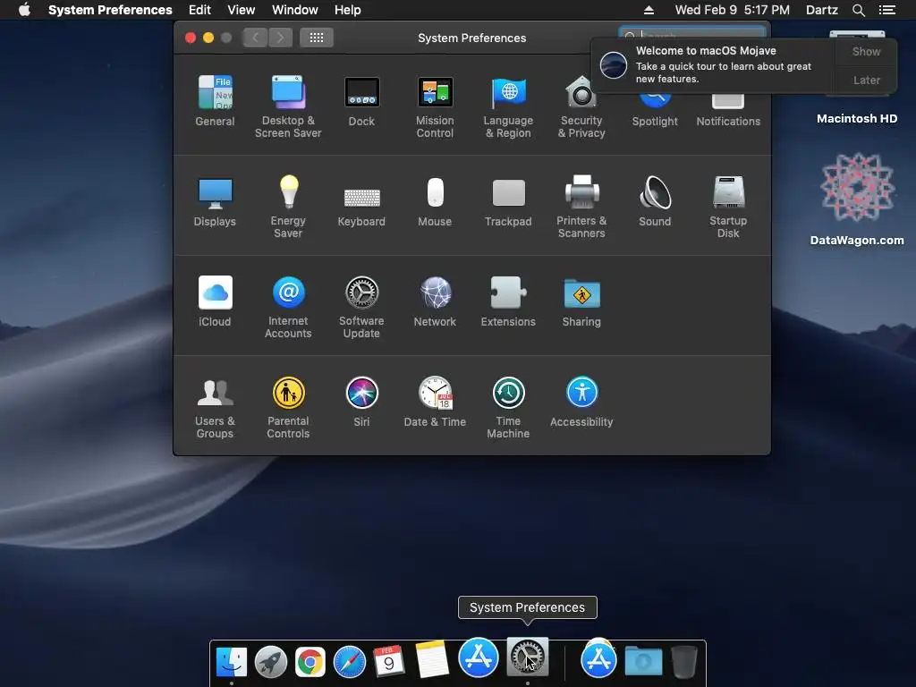
Task: Open the iCloud preferences pane
Action: pyautogui.click(x=215, y=301)
